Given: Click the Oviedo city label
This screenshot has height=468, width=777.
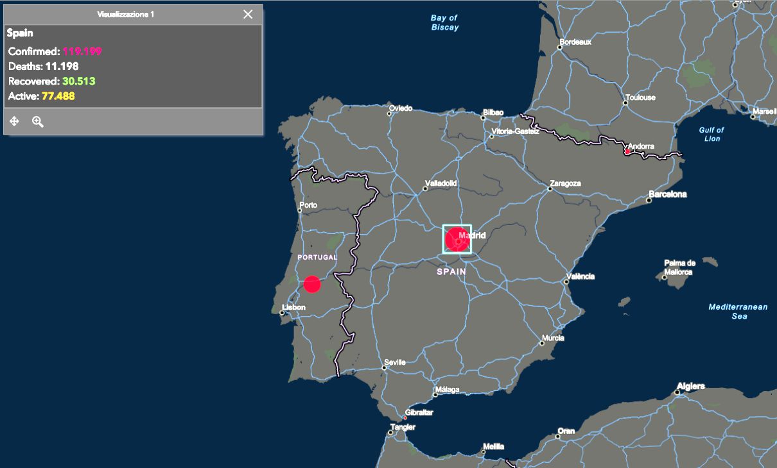Looking at the screenshot, I should (401, 108).
